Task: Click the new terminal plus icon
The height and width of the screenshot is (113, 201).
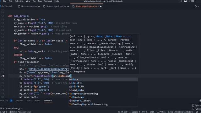Action: 200,101
